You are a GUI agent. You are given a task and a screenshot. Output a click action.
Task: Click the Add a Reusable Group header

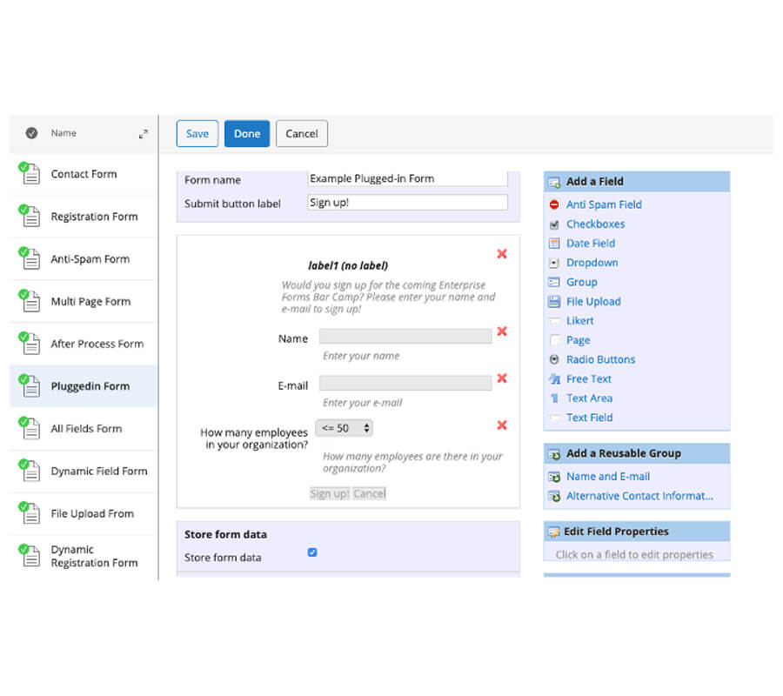point(637,454)
